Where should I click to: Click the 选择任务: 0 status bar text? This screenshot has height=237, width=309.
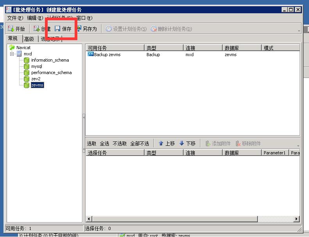(x=98, y=228)
